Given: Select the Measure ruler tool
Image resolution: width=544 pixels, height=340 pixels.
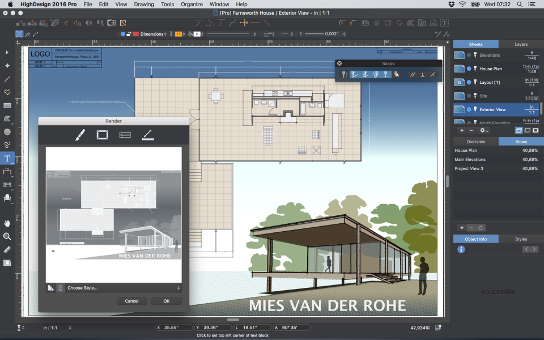Looking at the screenshot, I should pyautogui.click(x=7, y=249).
